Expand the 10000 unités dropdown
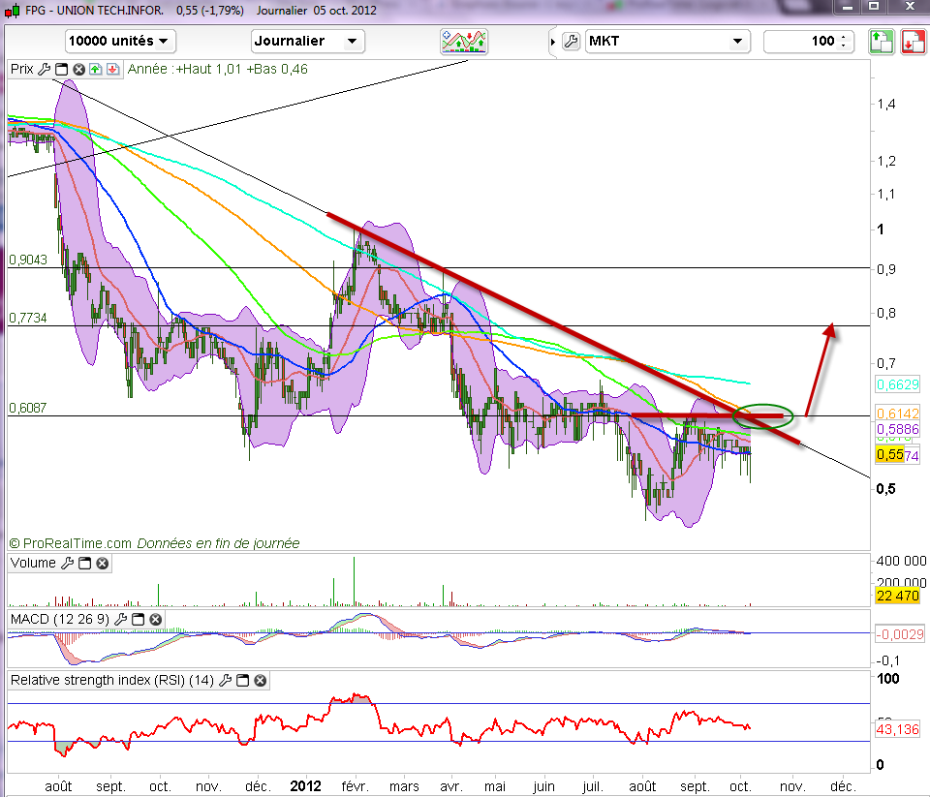 120,42
